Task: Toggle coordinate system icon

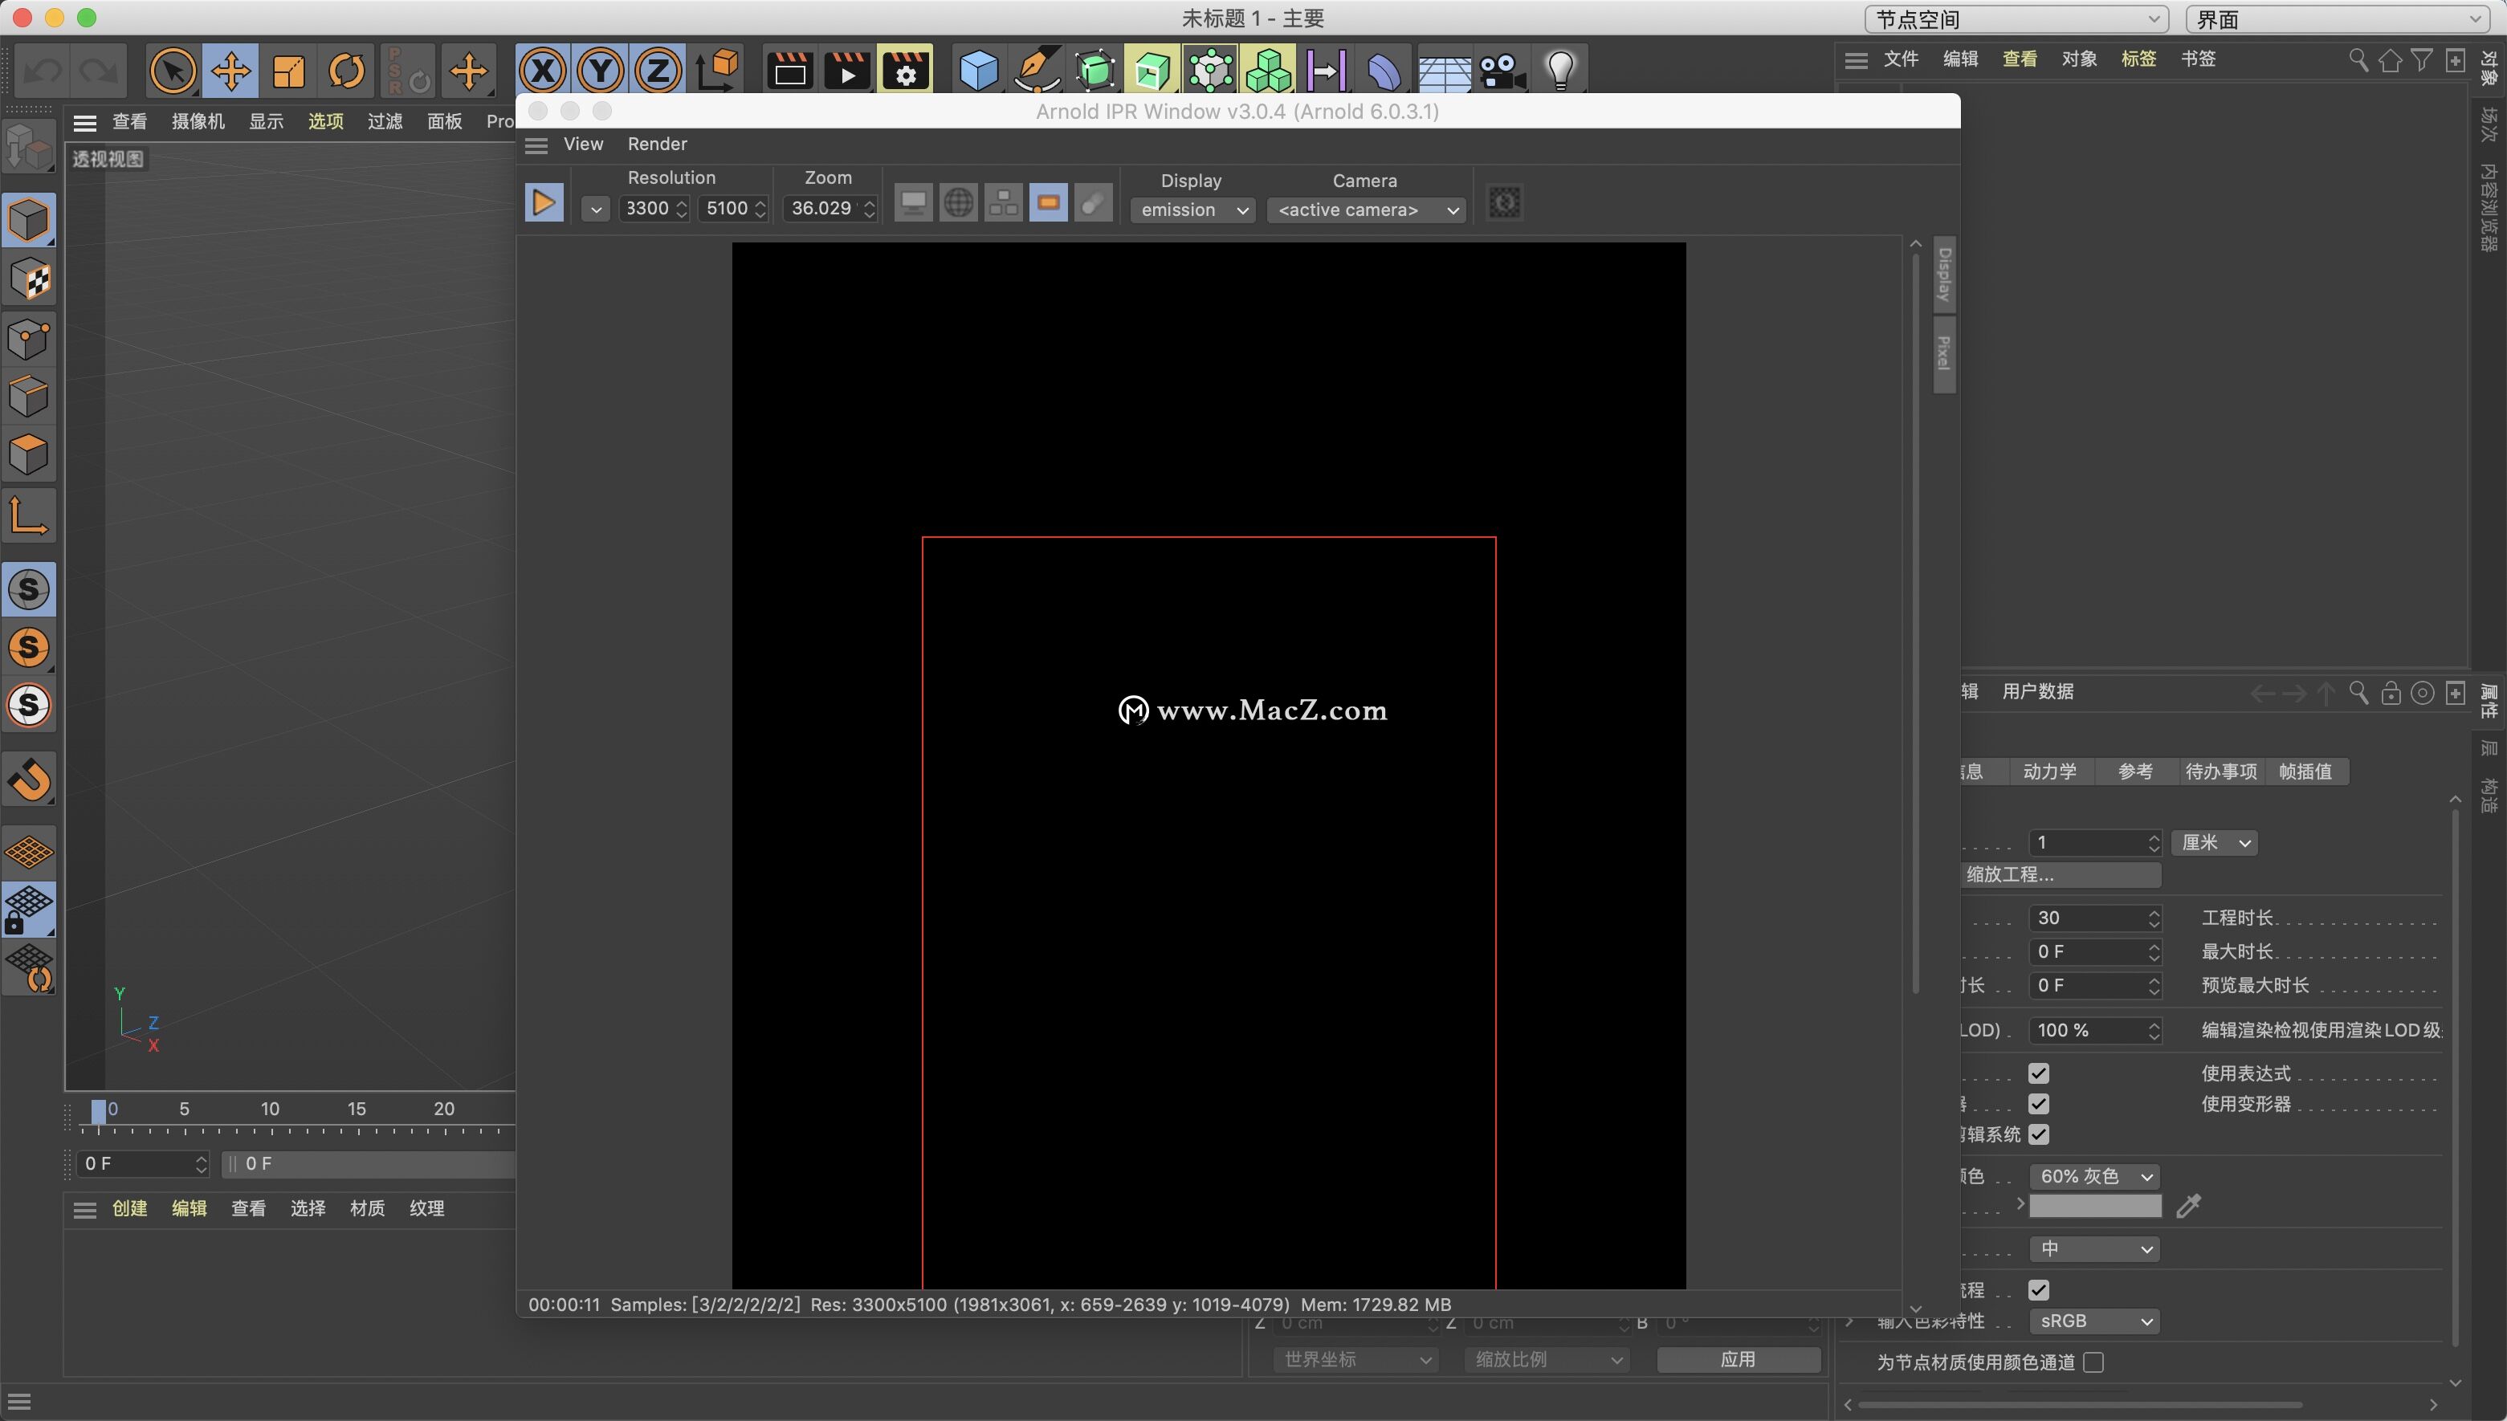Action: coord(717,71)
